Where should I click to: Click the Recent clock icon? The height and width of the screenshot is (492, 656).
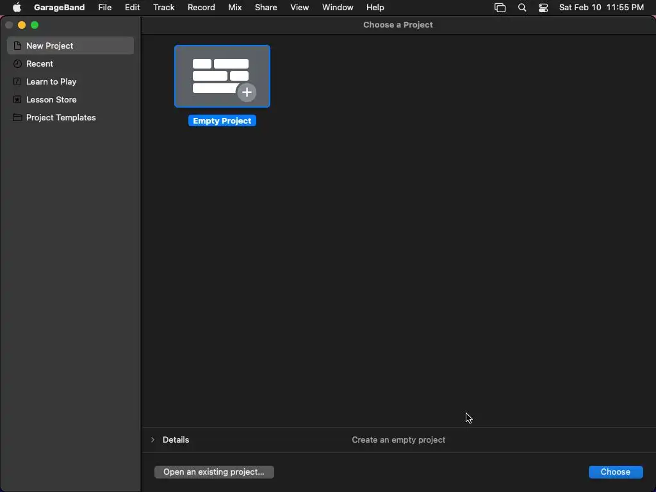pyautogui.click(x=17, y=63)
